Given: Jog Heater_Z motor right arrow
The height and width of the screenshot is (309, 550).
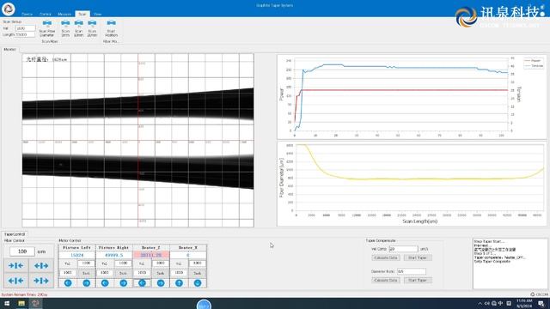Looking at the screenshot, I should 161,283.
